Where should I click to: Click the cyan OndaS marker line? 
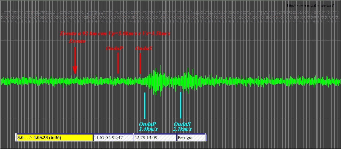pyautogui.click(x=180, y=105)
